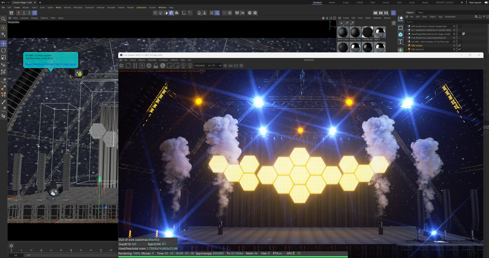Open Live Viewer hamburger menu

pyautogui.click(x=121, y=60)
